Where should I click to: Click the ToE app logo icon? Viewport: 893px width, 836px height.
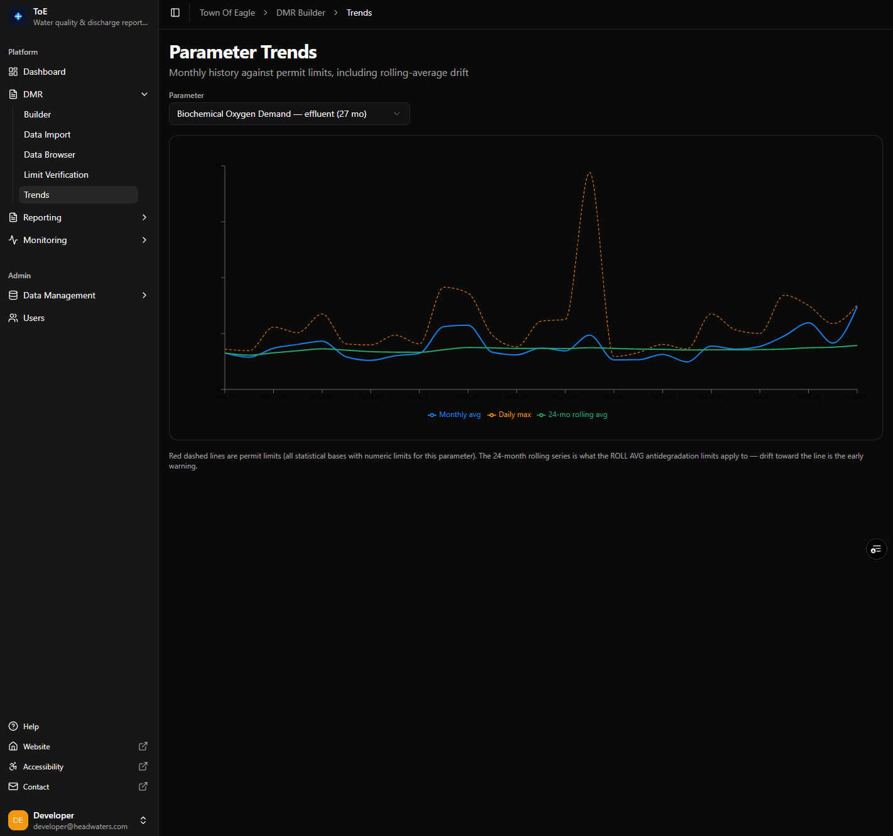pos(18,16)
